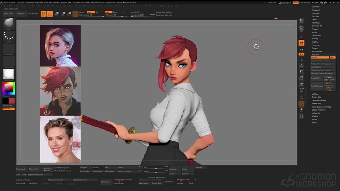
Task: Expand the UV Map section
Action: [315, 94]
